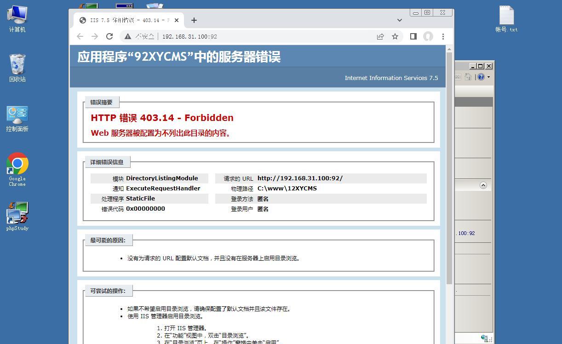562x344 pixels.
Task: Reload the current page
Action: (109, 36)
